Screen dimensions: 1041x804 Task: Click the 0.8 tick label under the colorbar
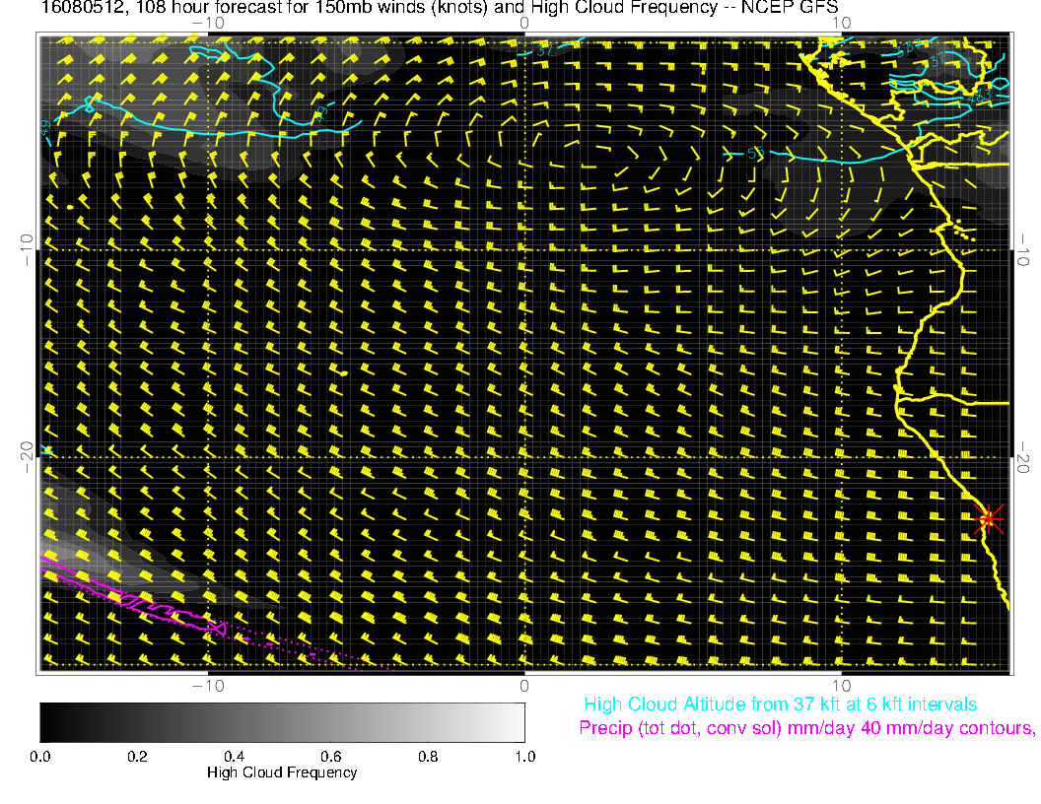point(427,757)
